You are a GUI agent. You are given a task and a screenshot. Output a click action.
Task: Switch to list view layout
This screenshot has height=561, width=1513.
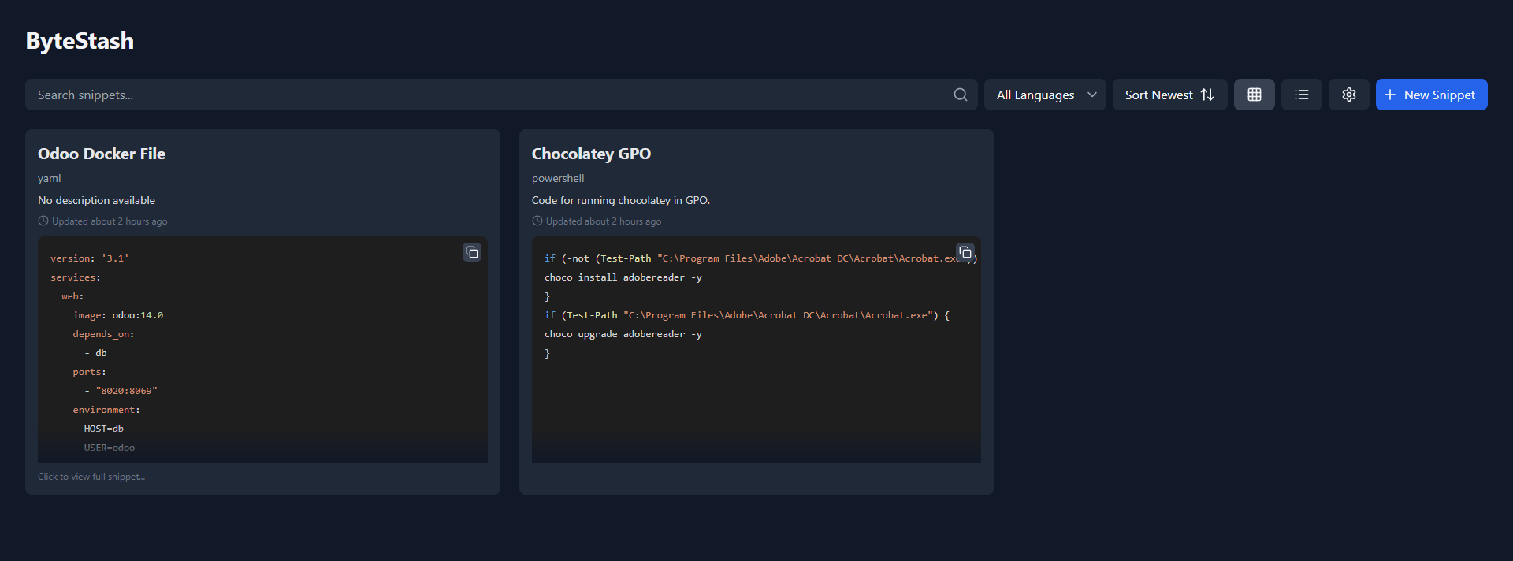click(x=1301, y=95)
